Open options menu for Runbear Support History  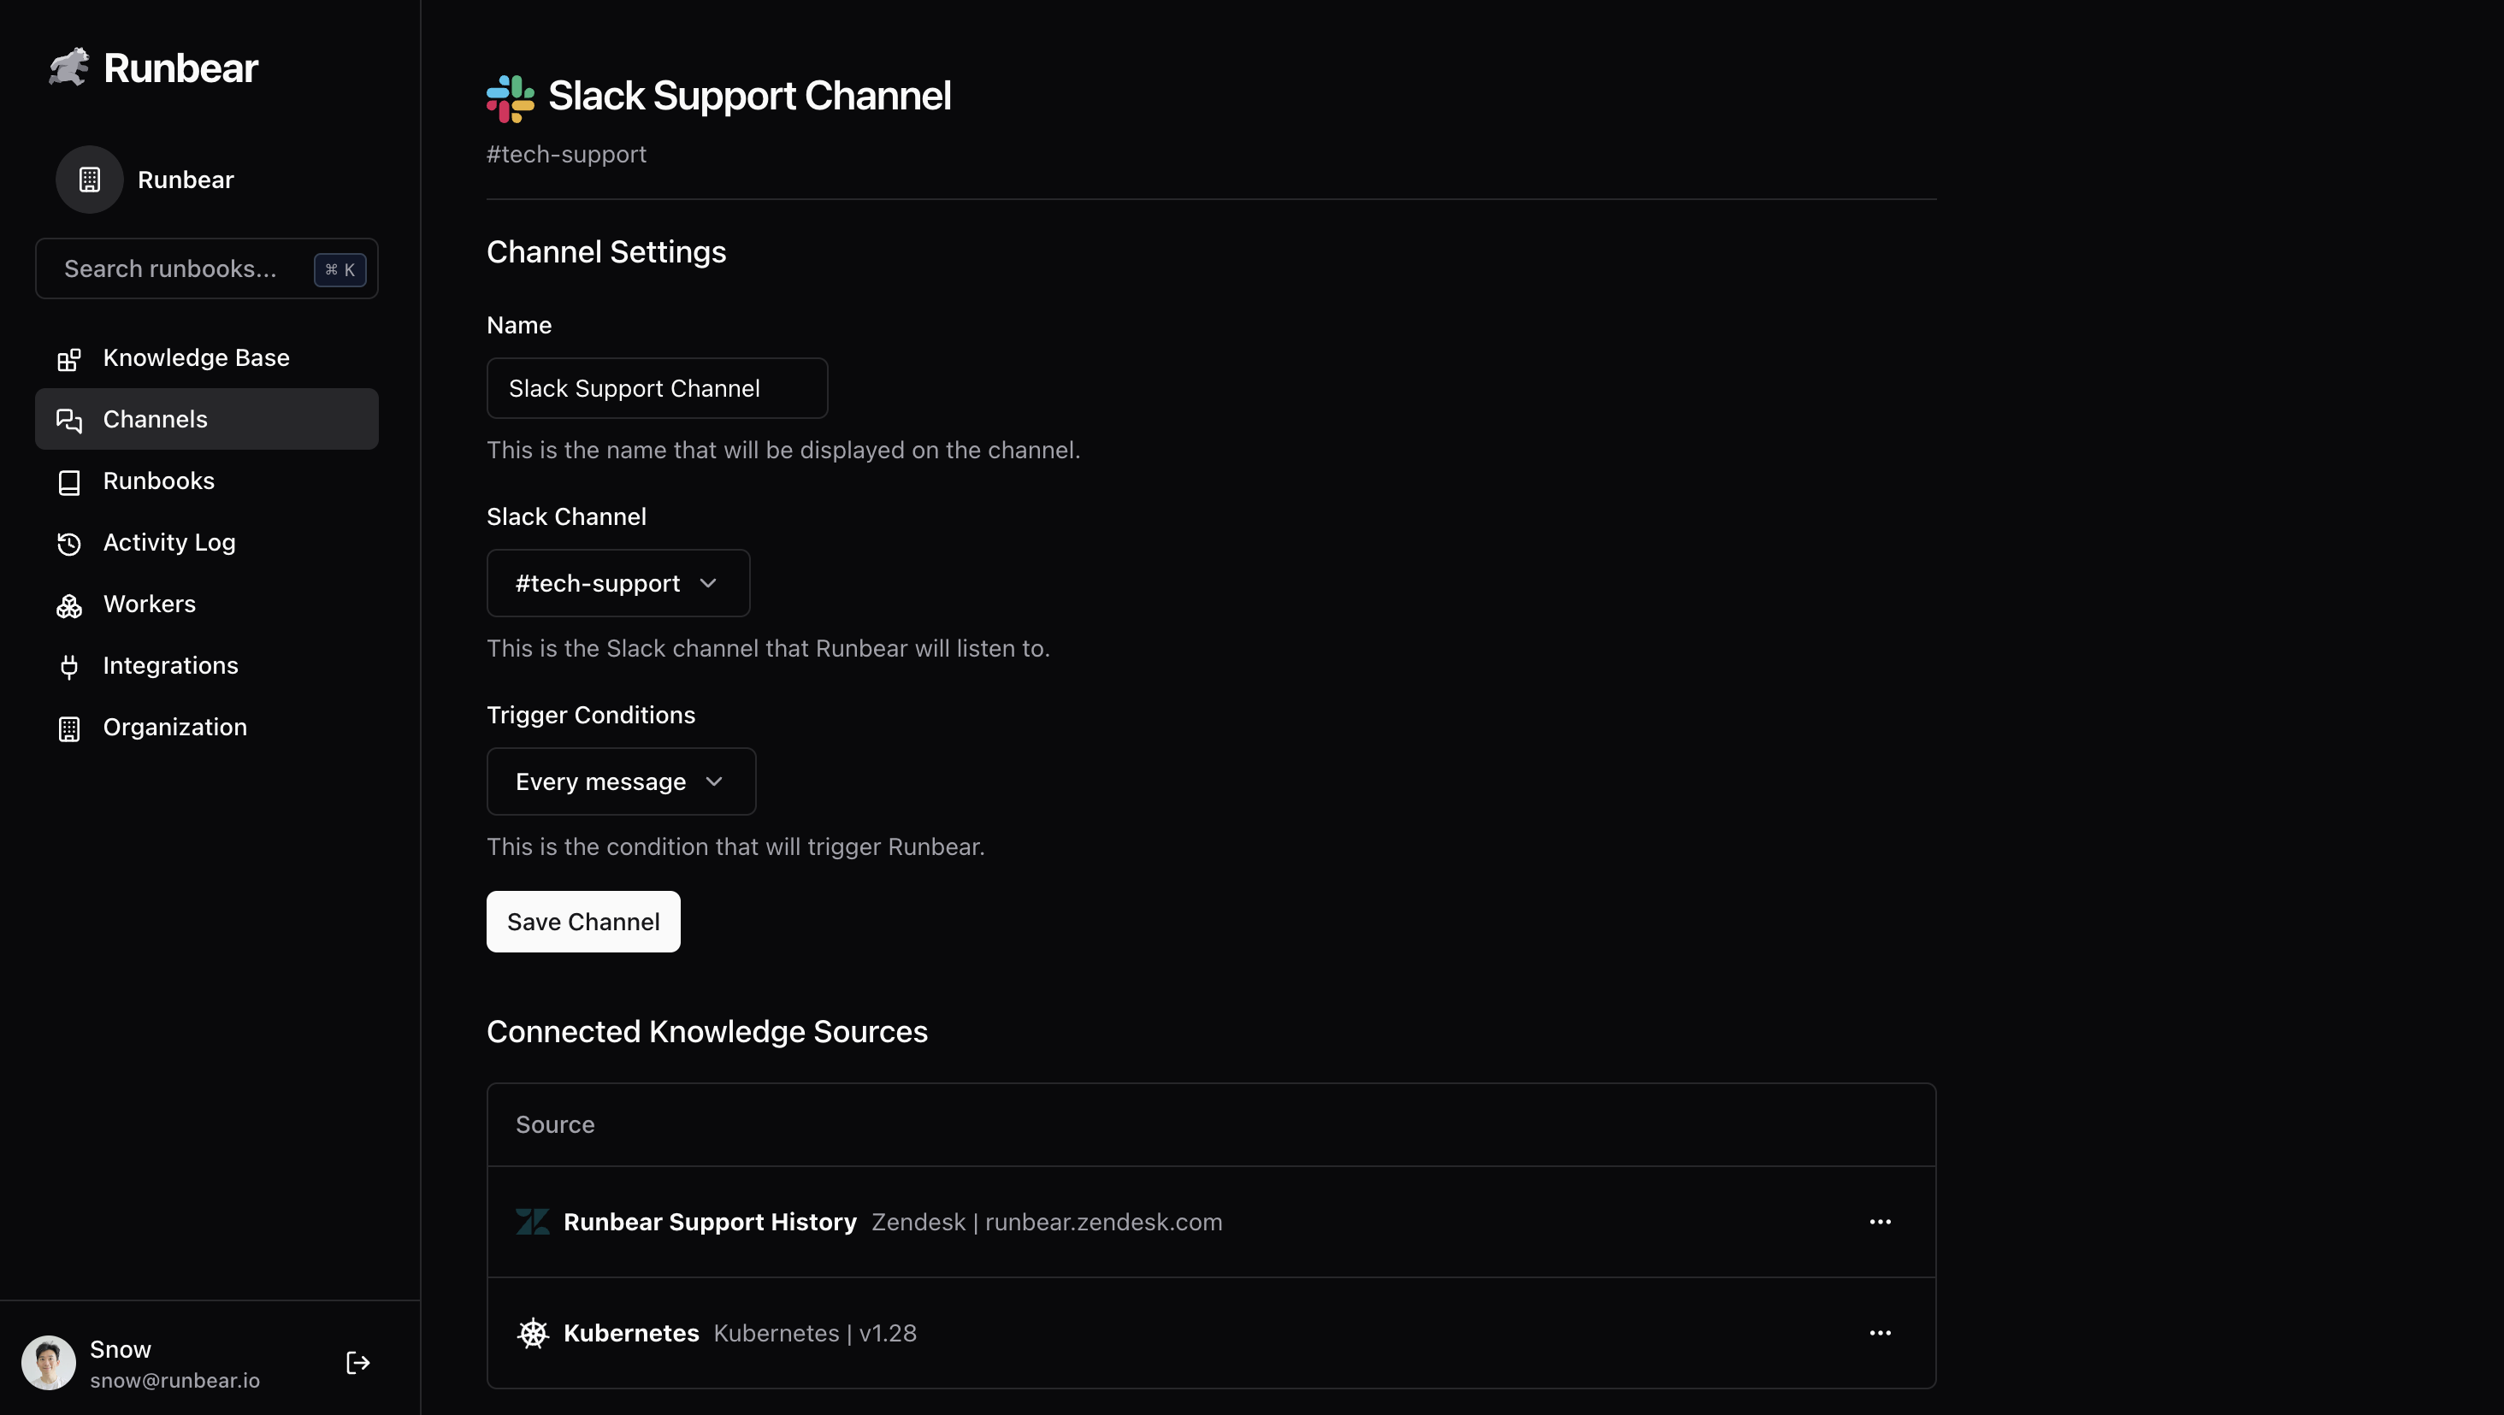pyautogui.click(x=1880, y=1222)
